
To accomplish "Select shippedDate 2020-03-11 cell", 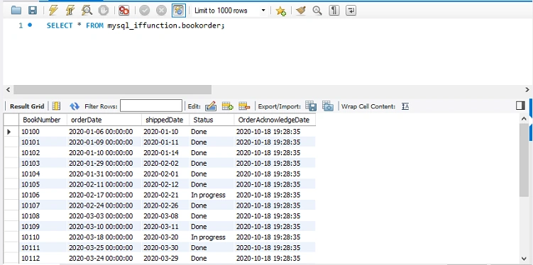I will point(165,226).
